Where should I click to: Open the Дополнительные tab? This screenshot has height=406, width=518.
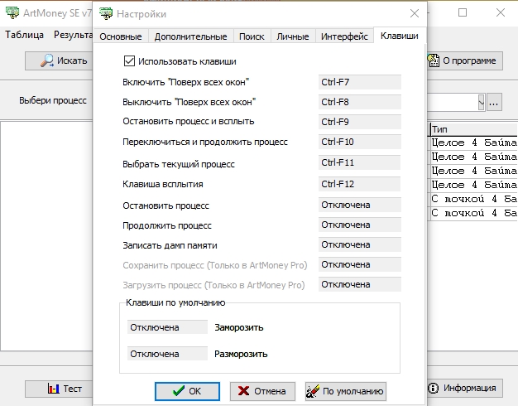click(x=190, y=36)
